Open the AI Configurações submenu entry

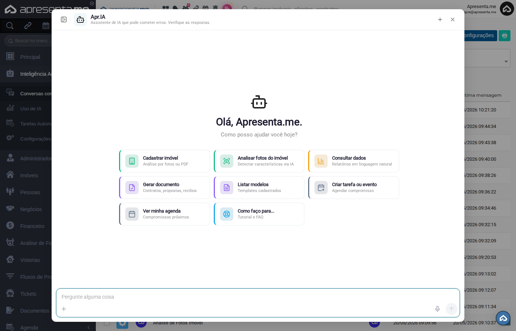coord(26,139)
